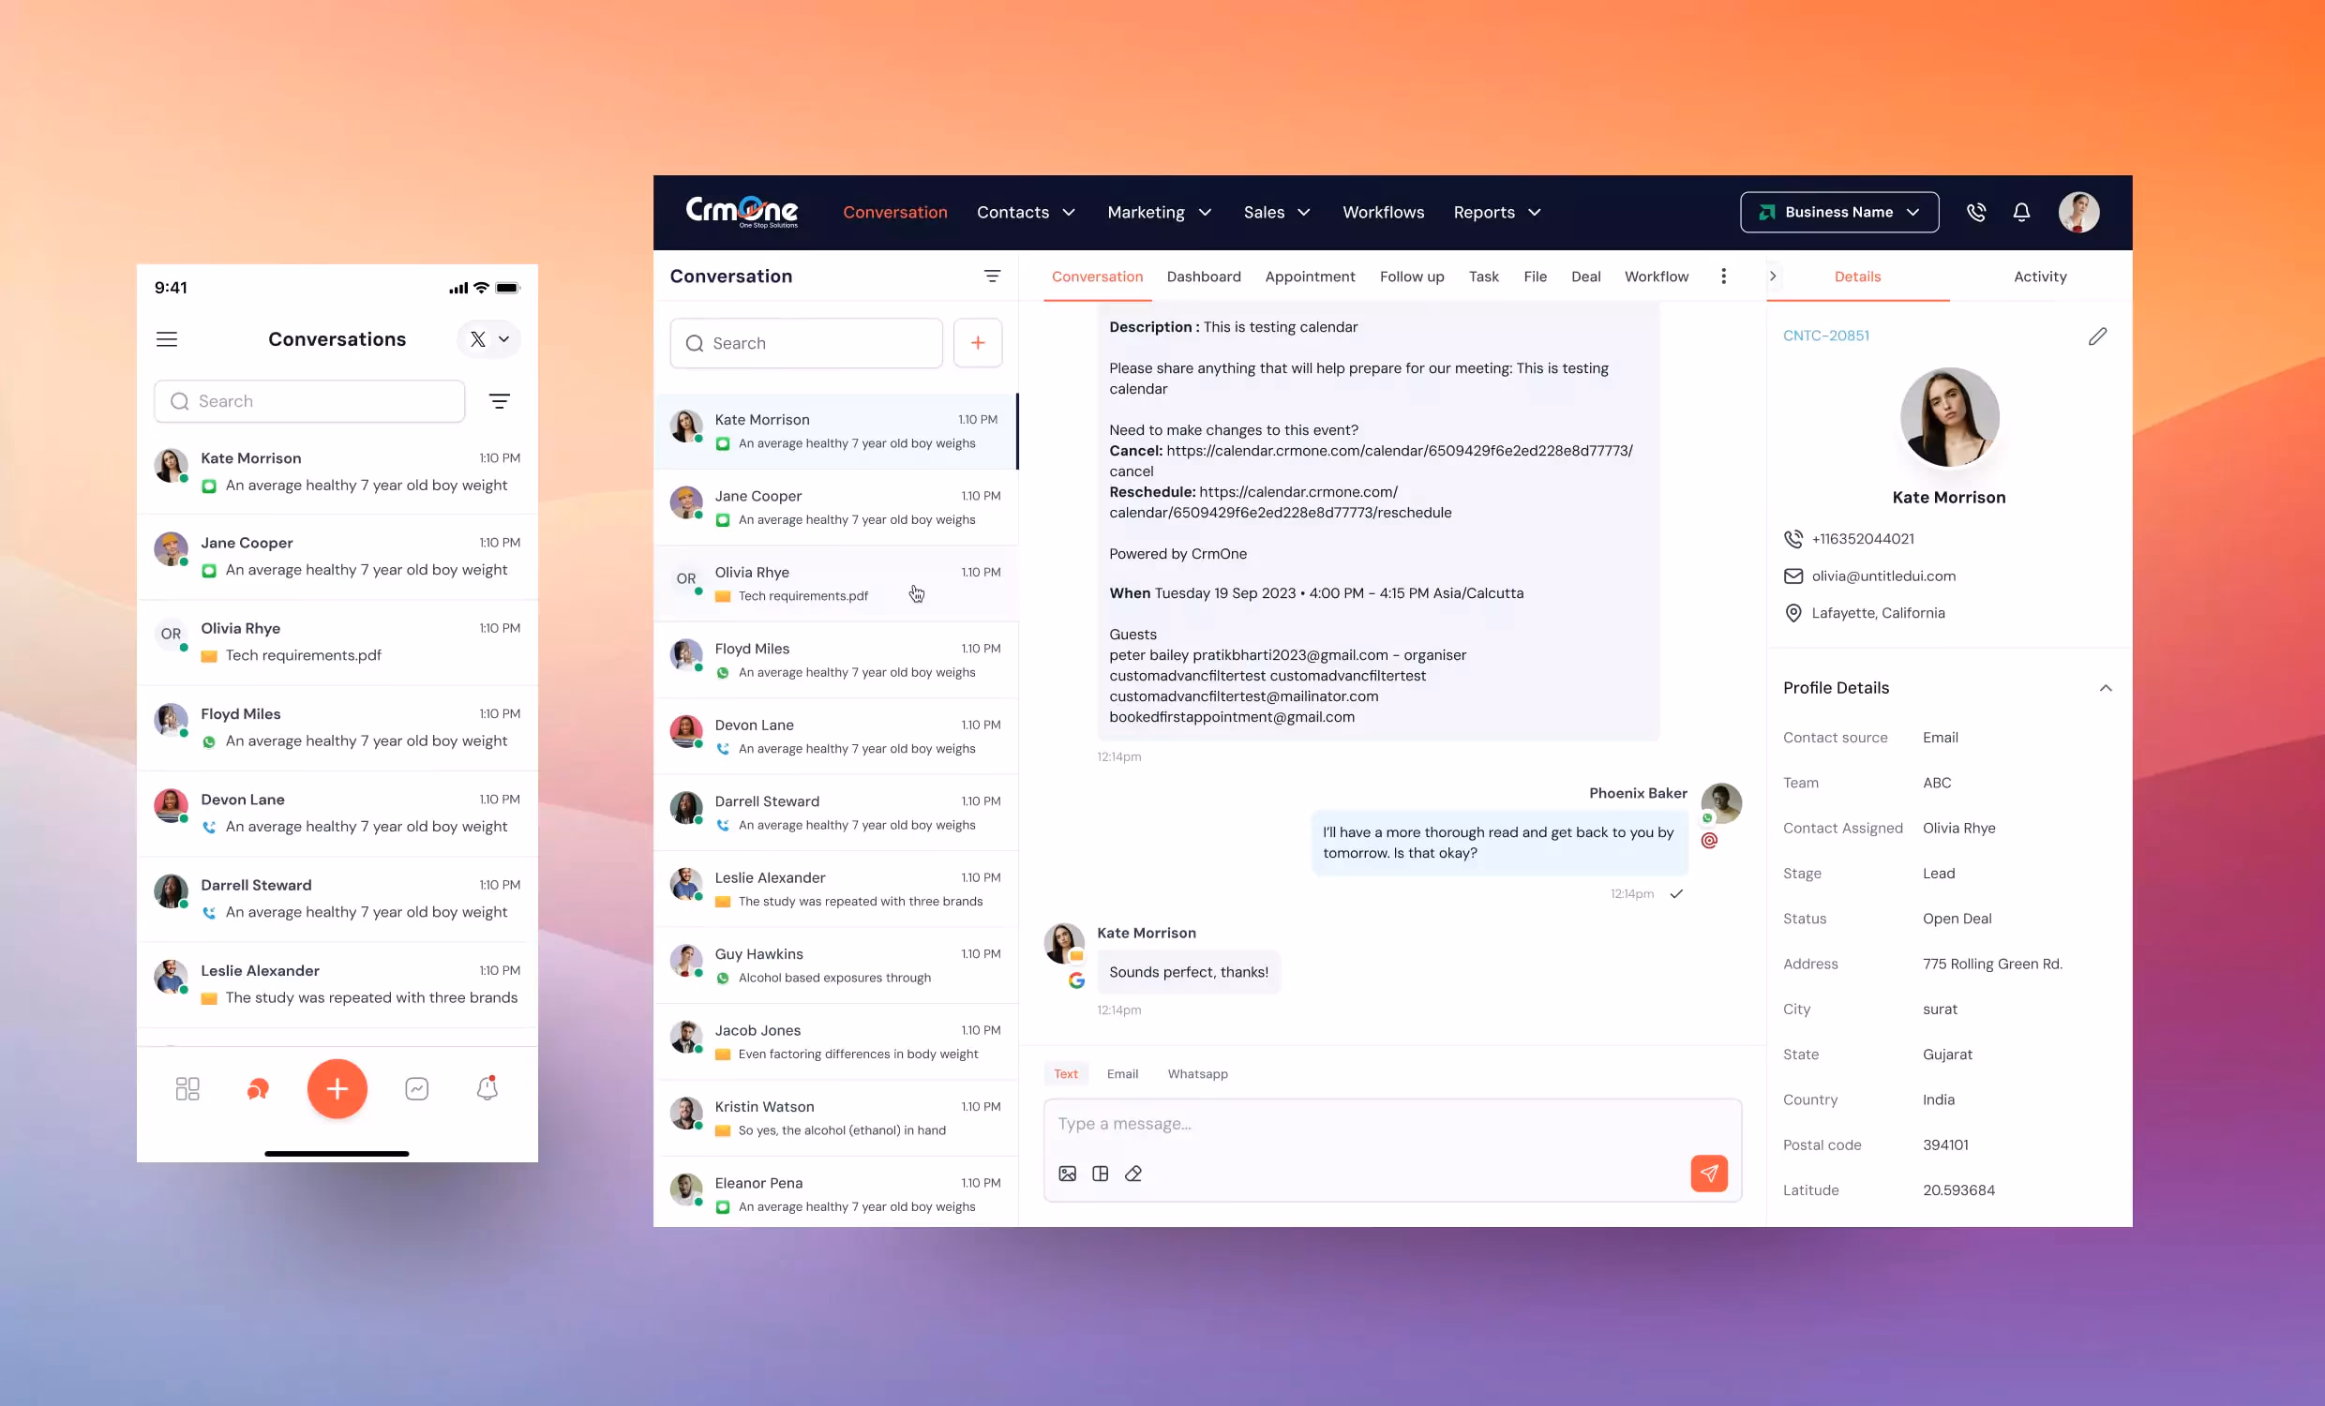Edit contact with the pencil icon
The height and width of the screenshot is (1406, 2325).
tap(2096, 336)
